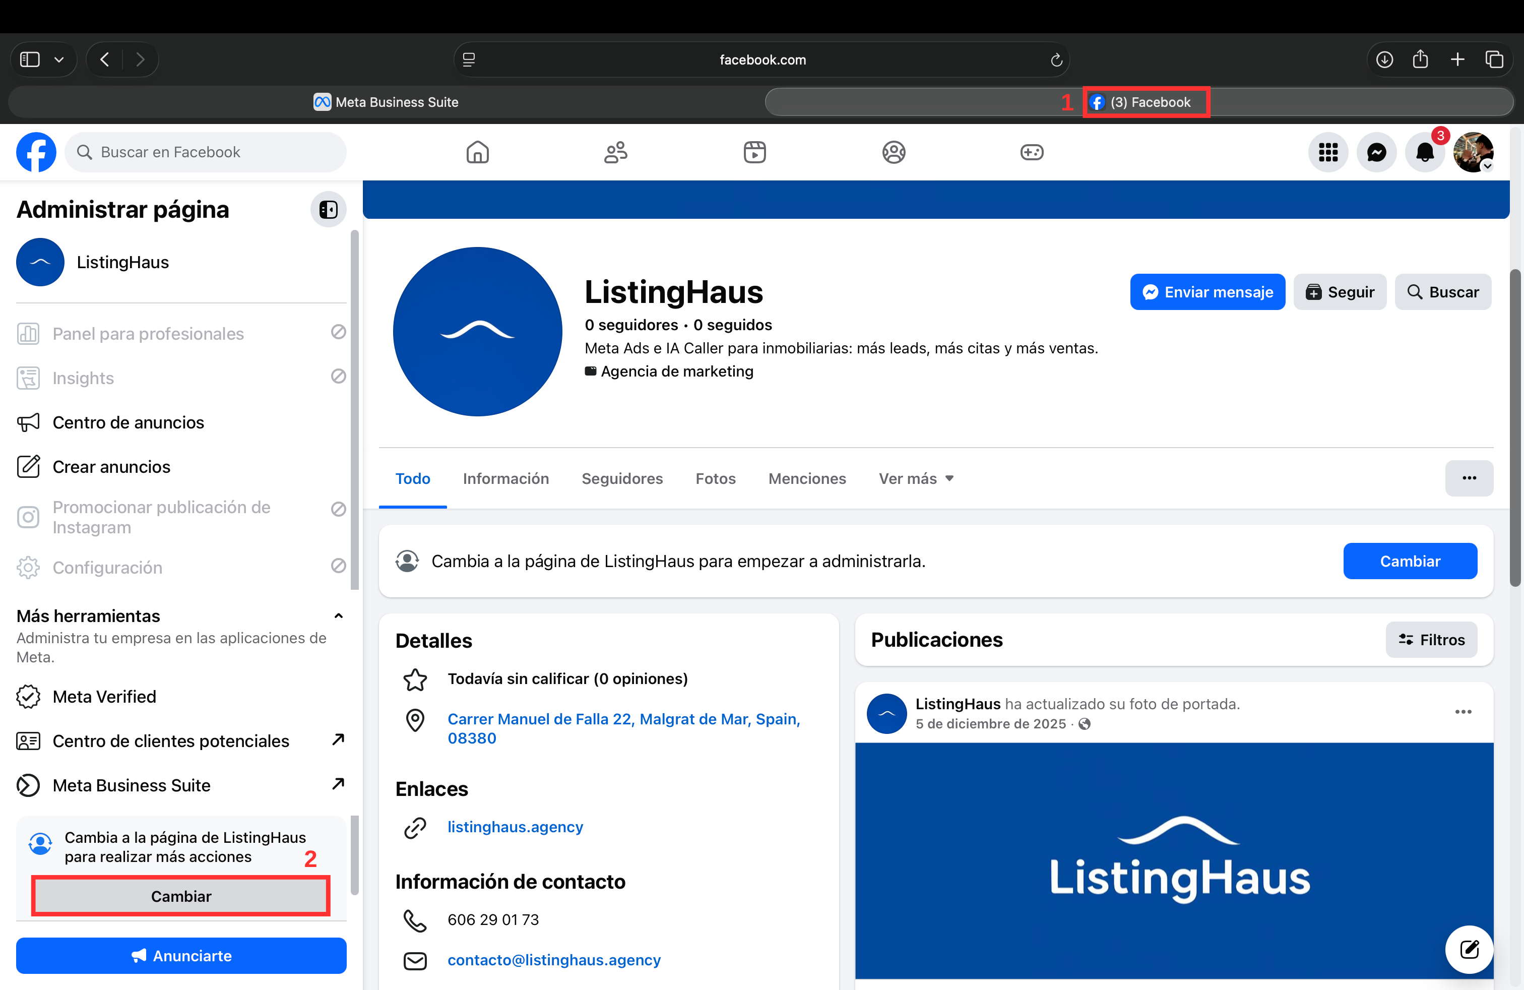1524x990 pixels.
Task: Toggle the Administrar página sidebar panel
Action: pos(328,209)
